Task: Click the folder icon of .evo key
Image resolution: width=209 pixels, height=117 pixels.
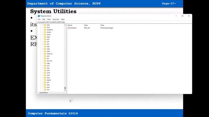Action: click(45, 87)
